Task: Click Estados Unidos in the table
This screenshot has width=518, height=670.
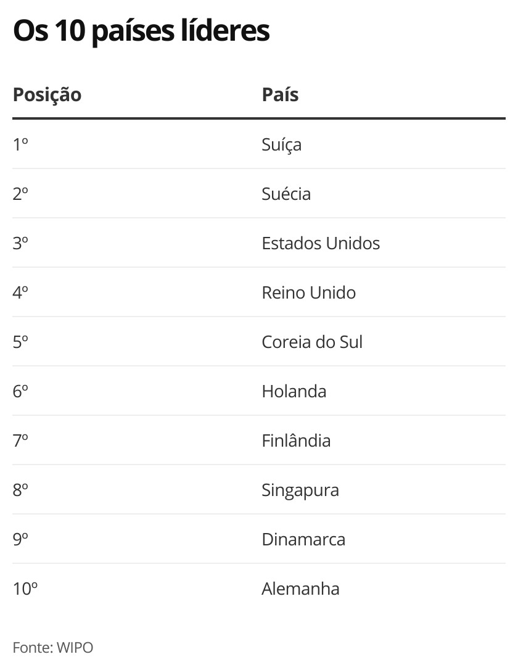Action: tap(321, 243)
